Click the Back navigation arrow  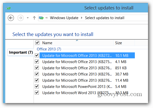click(11, 18)
